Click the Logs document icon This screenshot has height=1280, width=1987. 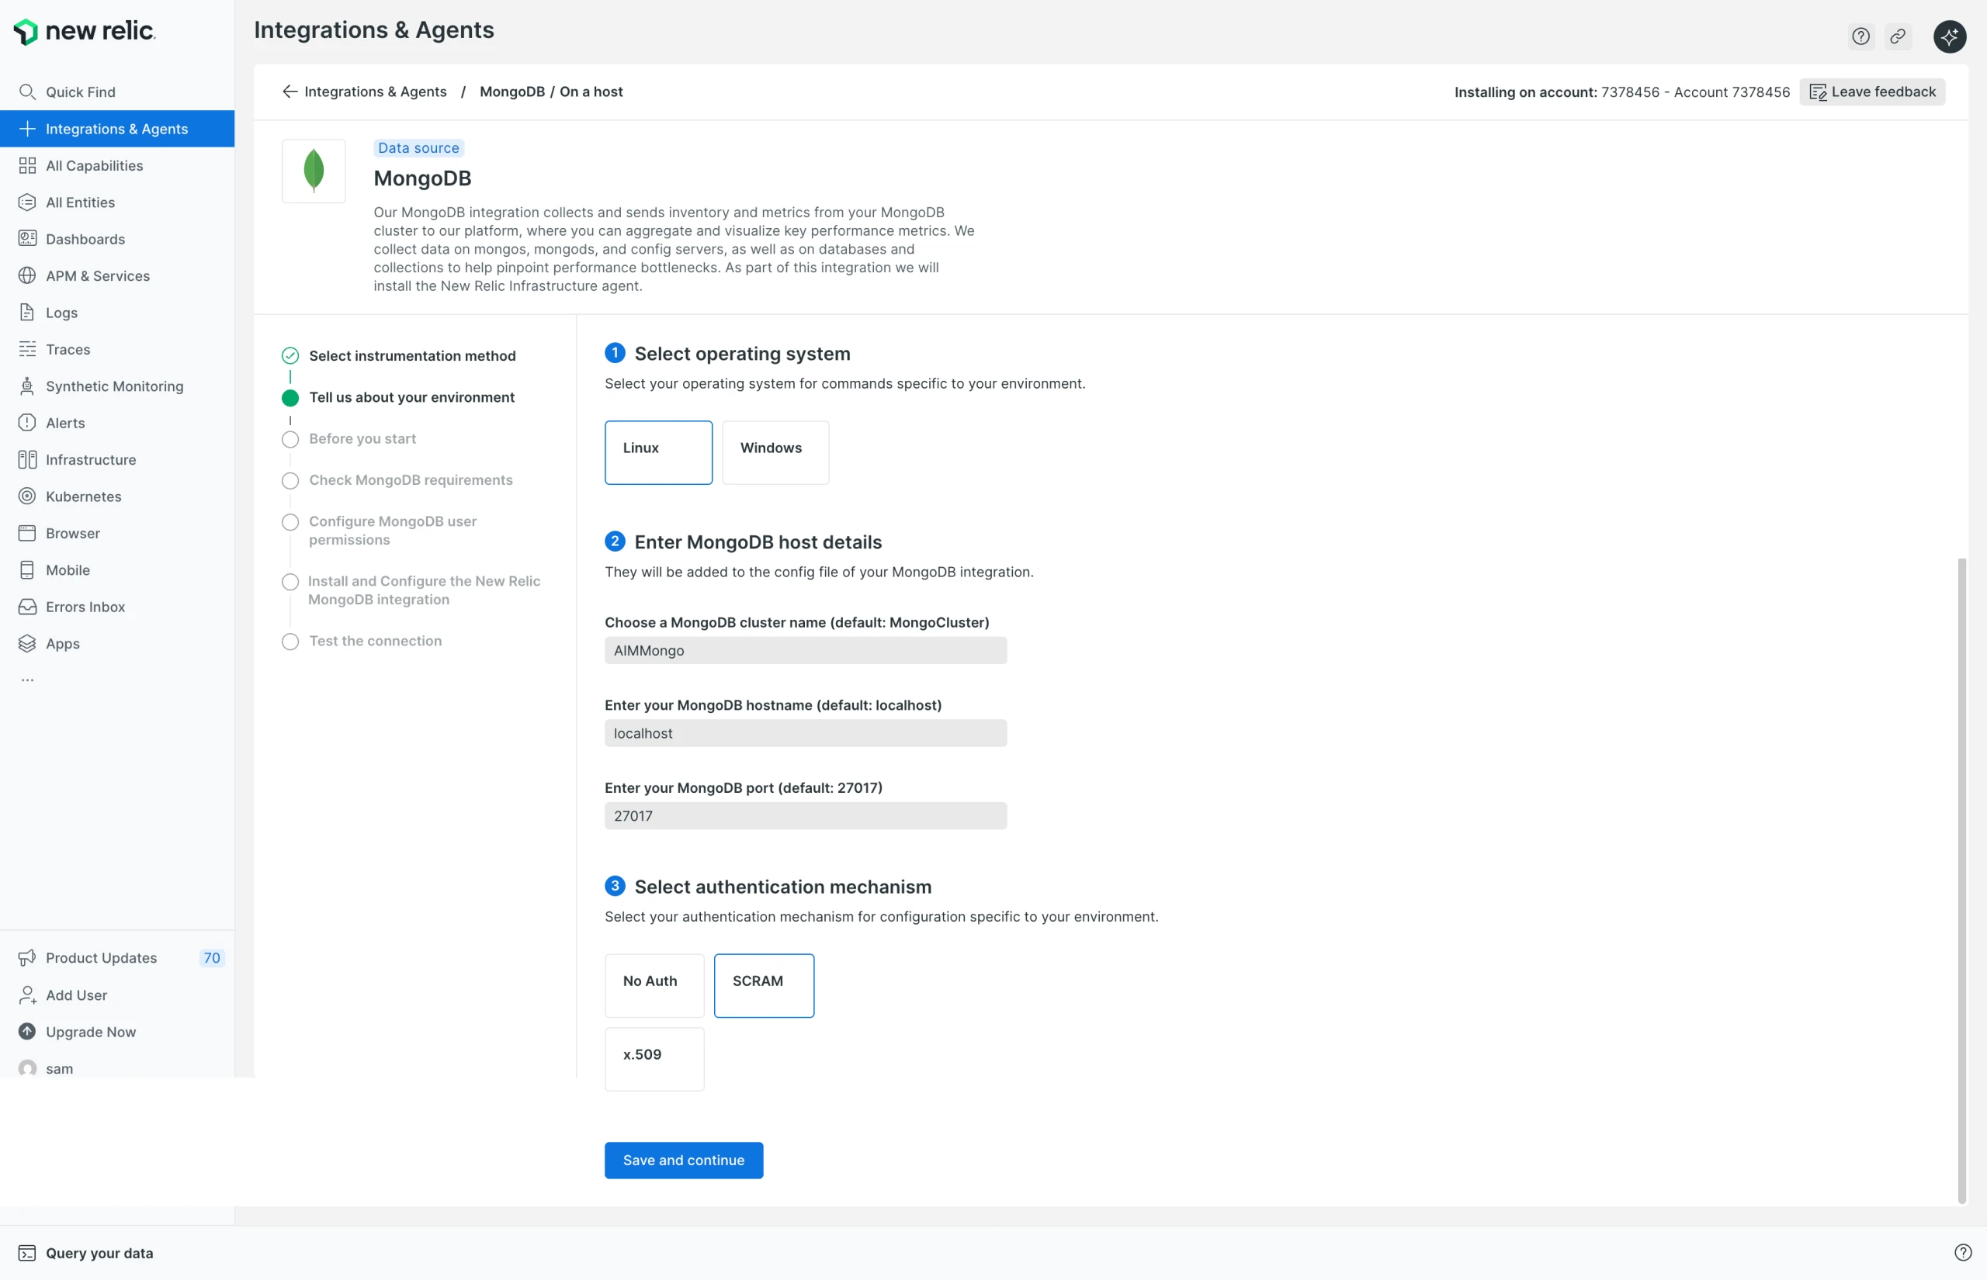click(27, 313)
